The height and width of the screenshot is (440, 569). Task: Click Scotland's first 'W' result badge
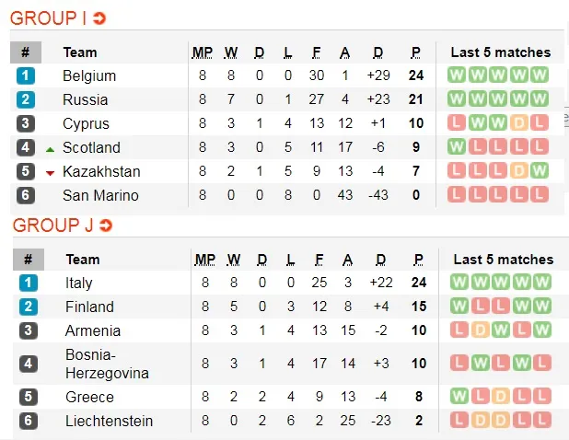(457, 147)
